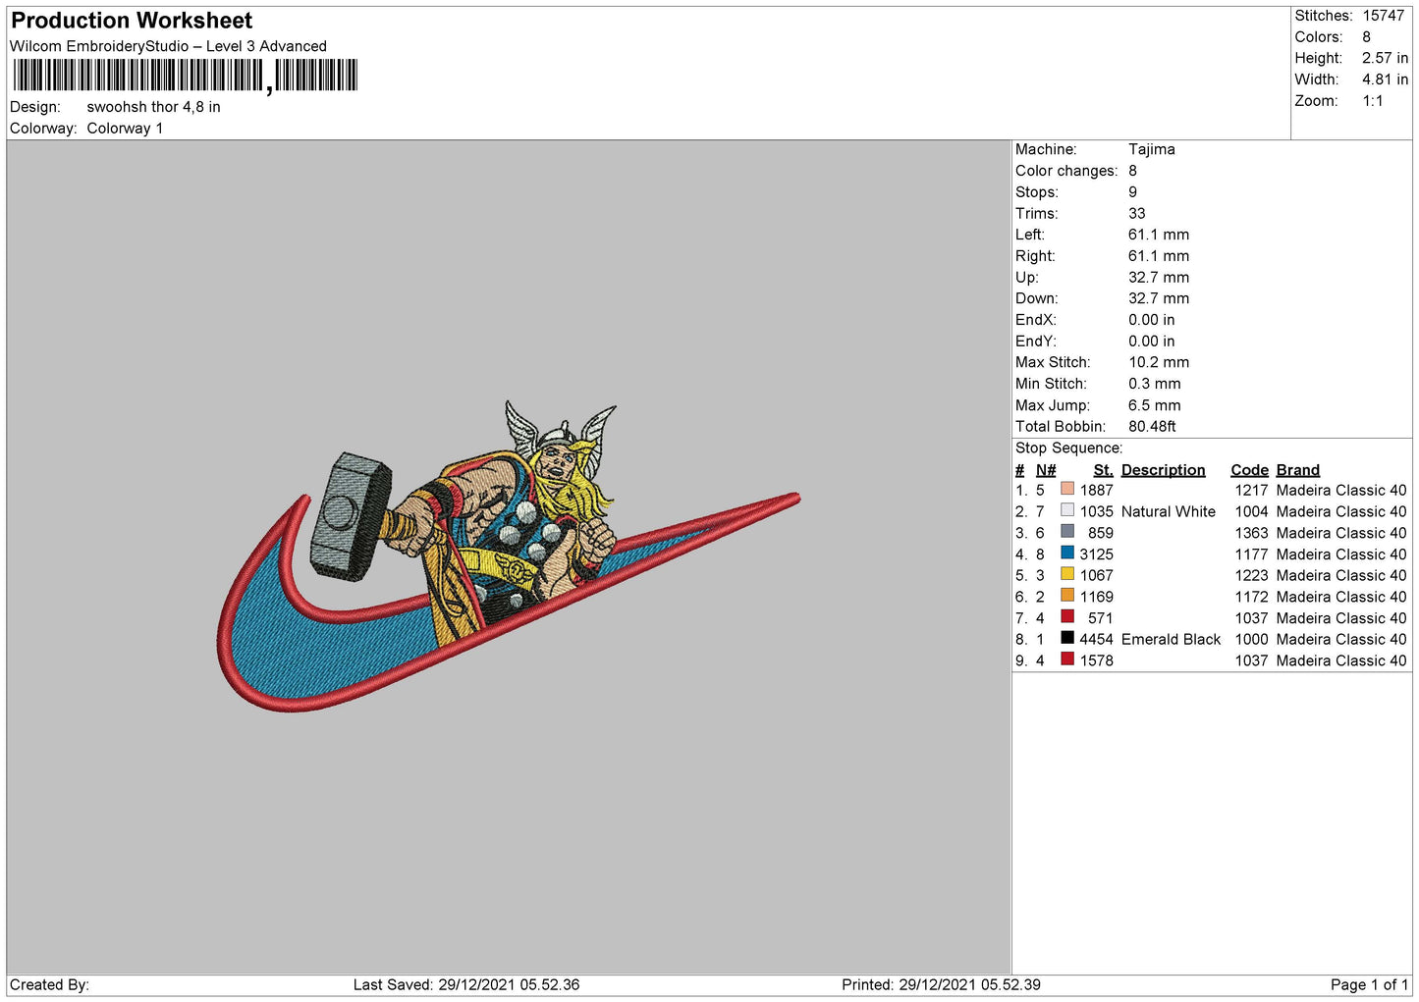1419x1002 pixels.
Task: Click the salmon color swatch in row 1
Action: point(1066,489)
